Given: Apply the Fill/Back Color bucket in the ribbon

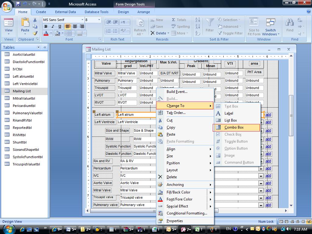Looking at the screenshot, I should pyautogui.click(x=58, y=33).
